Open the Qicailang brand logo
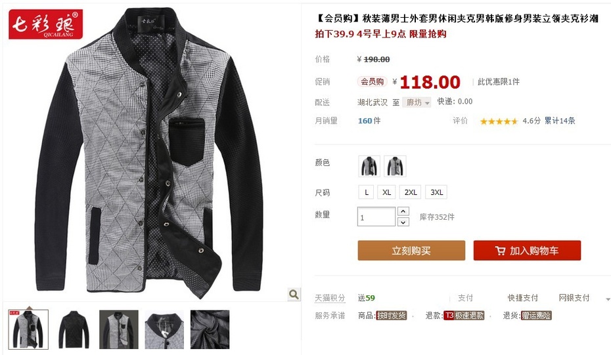Image resolution: width=611 pixels, height=355 pixels. point(46,24)
